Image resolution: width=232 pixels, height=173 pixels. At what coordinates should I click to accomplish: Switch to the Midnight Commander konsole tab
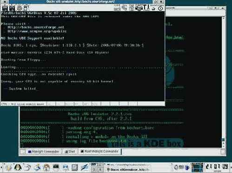[x=43, y=152]
